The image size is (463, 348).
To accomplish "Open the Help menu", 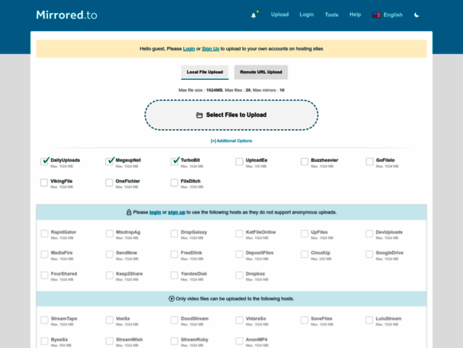I will [355, 14].
